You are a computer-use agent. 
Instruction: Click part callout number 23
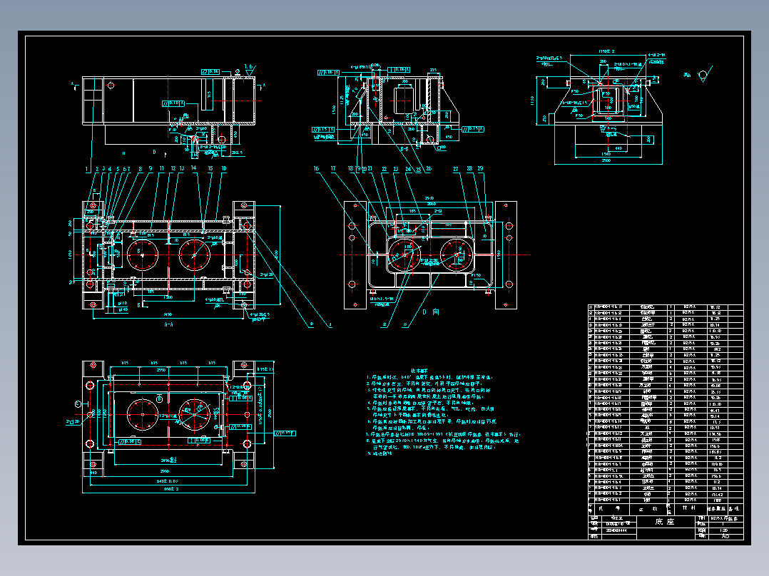(396, 169)
